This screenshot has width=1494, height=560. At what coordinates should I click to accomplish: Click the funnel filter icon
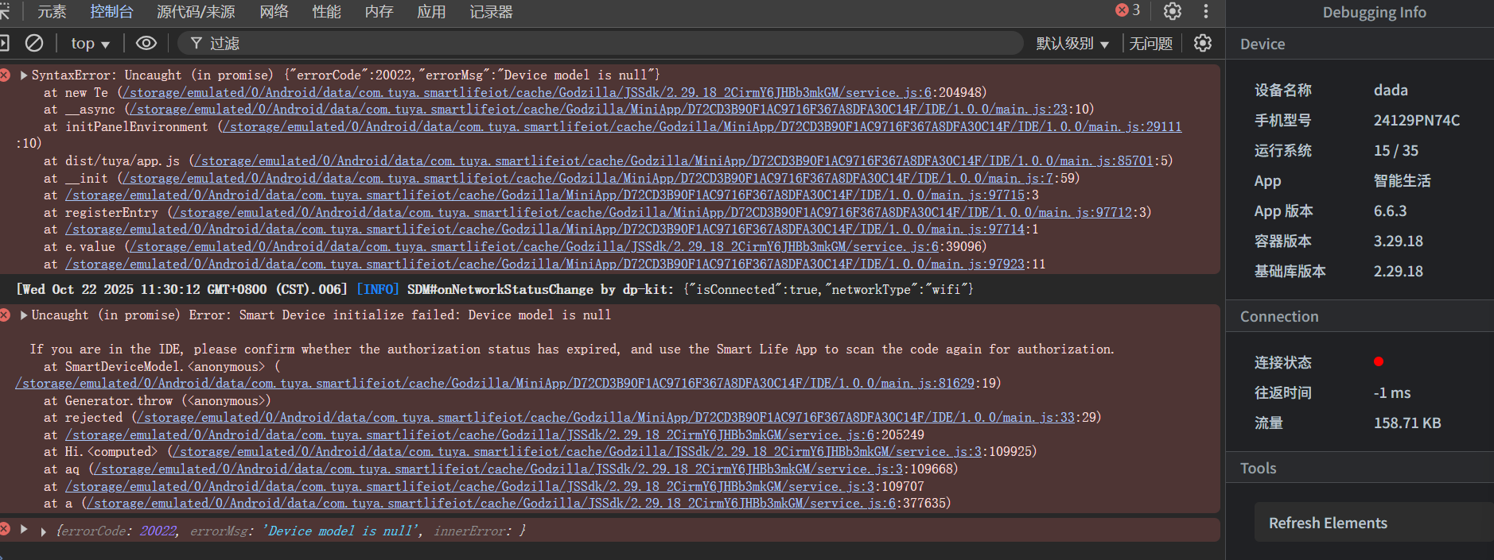[x=196, y=43]
